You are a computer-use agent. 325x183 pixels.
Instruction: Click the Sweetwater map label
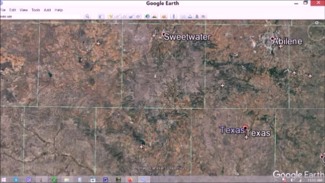187,37
